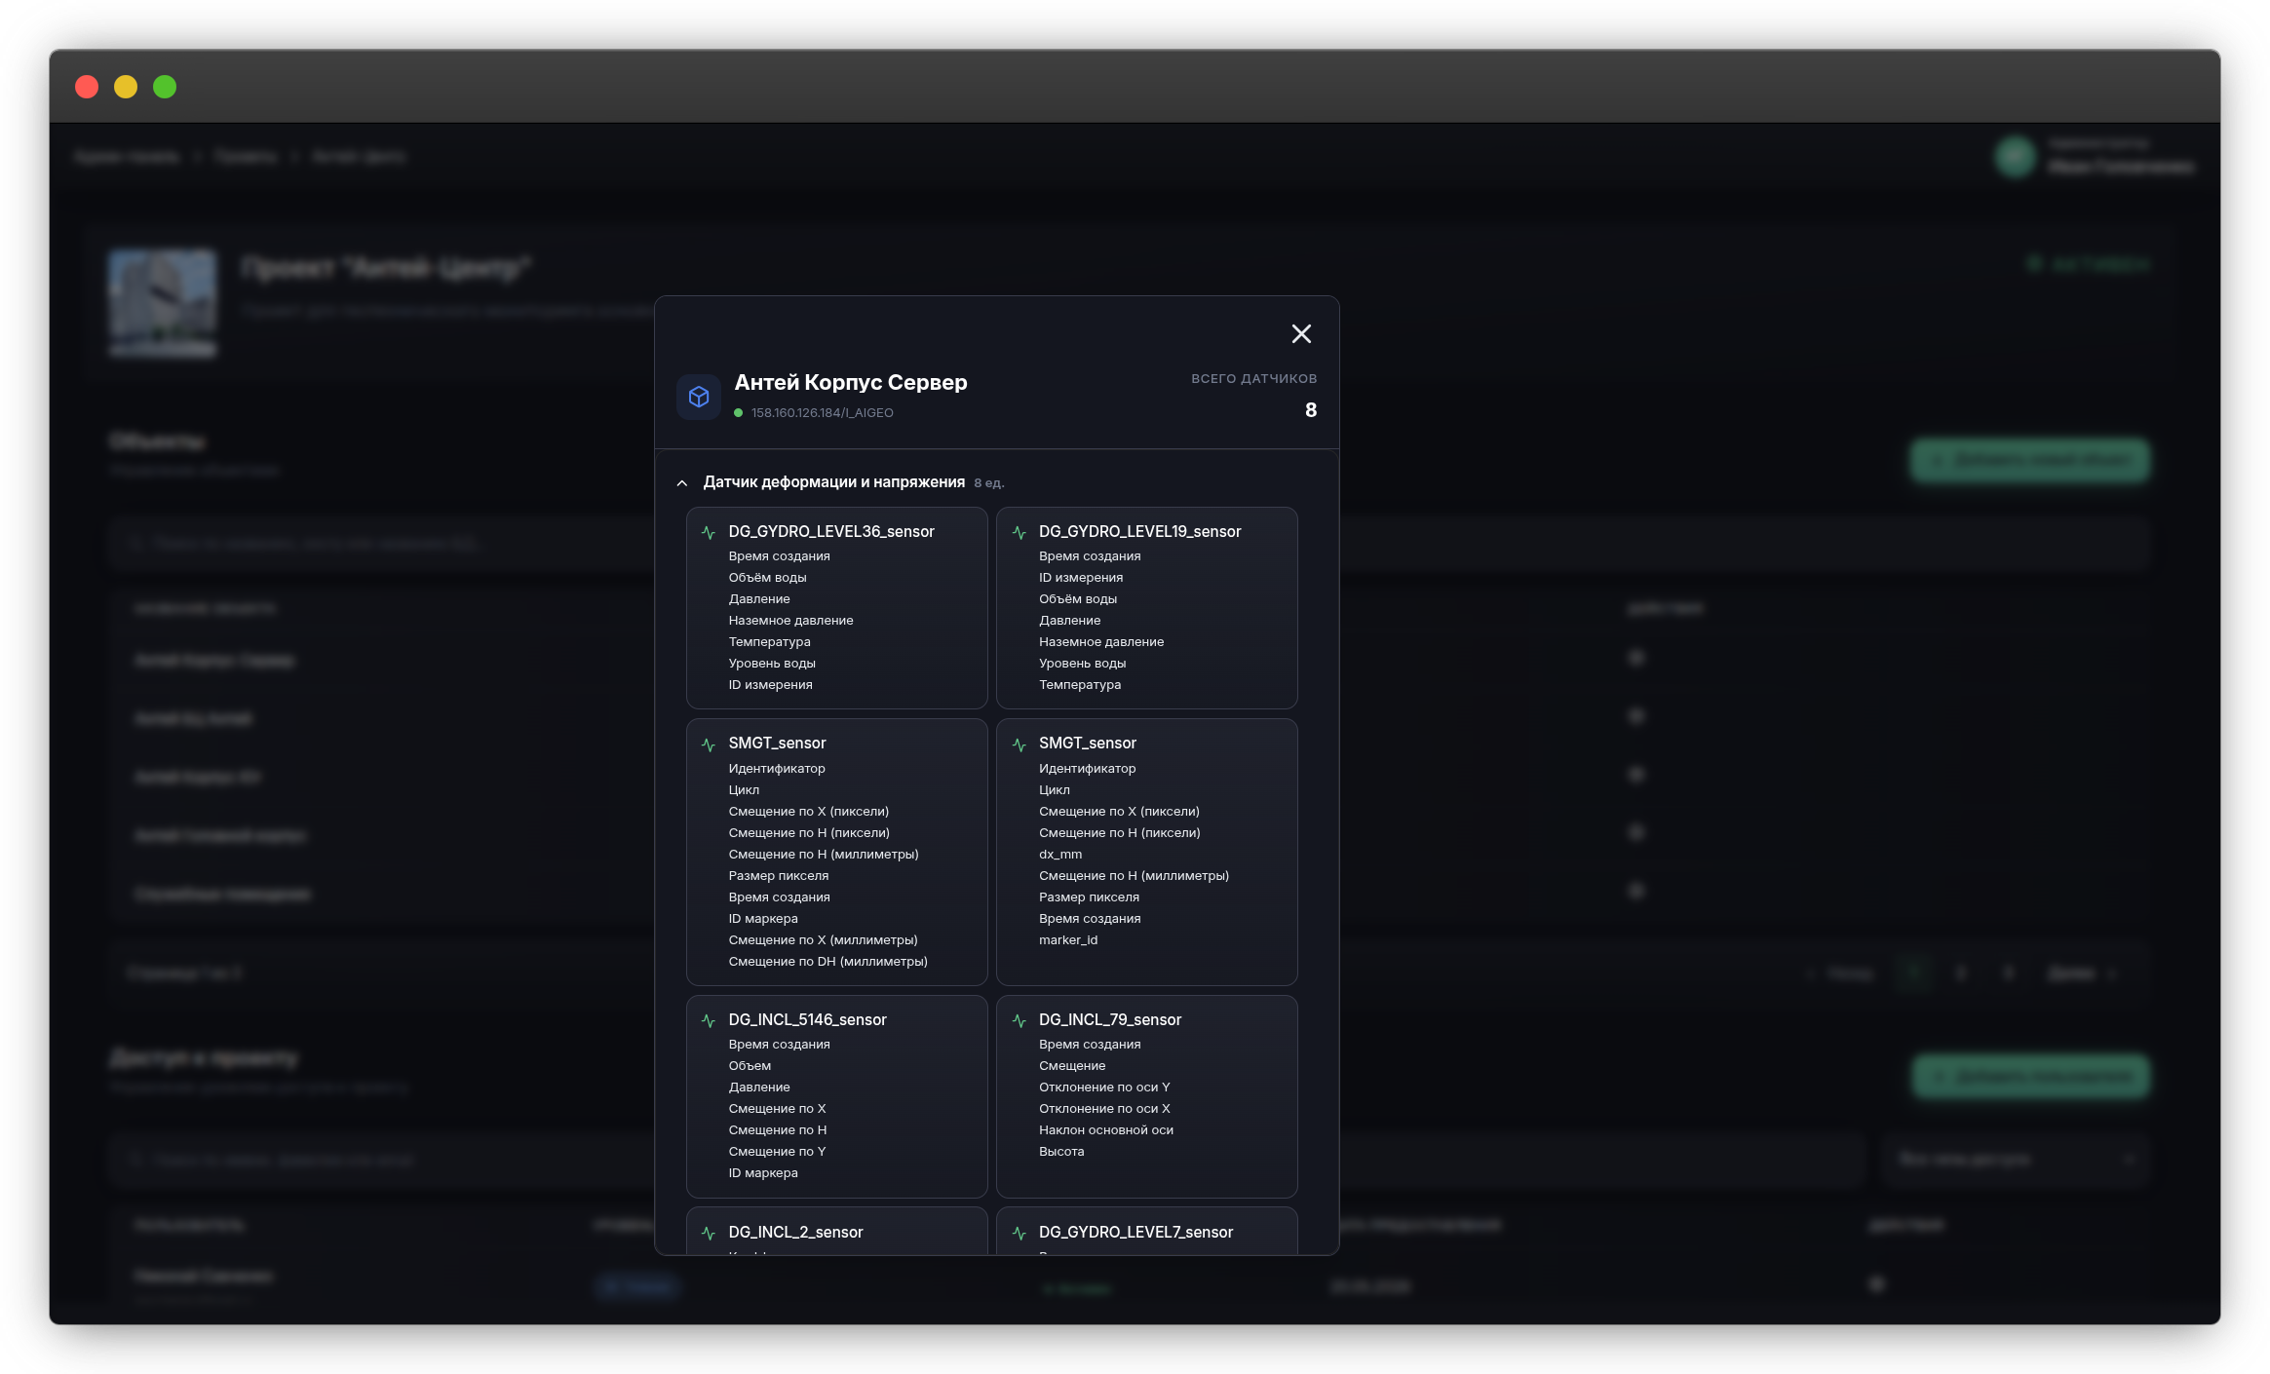Click Отклонение по оси X in DG_INCL_79_sensor
This screenshot has height=1374, width=2270.
coord(1104,1109)
